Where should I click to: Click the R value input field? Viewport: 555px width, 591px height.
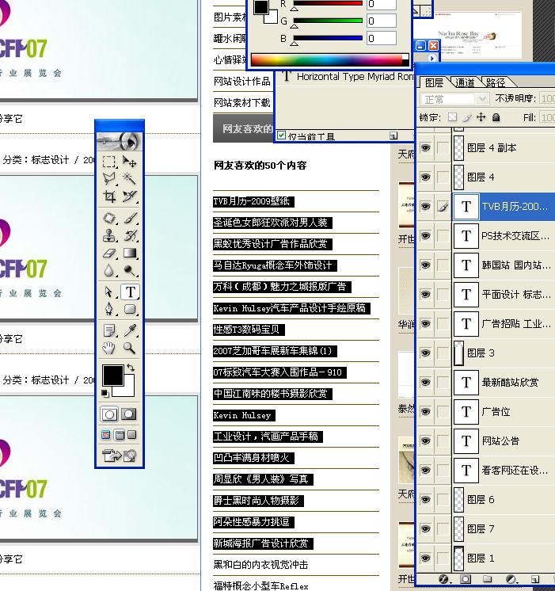(382, 4)
